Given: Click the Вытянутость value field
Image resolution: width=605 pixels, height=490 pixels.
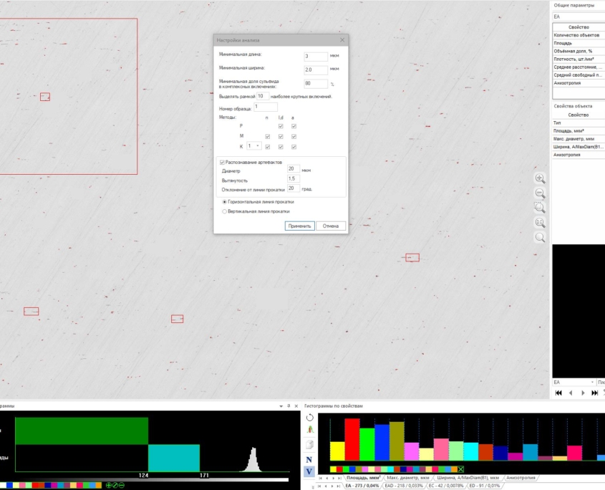Looking at the screenshot, I should point(294,178).
